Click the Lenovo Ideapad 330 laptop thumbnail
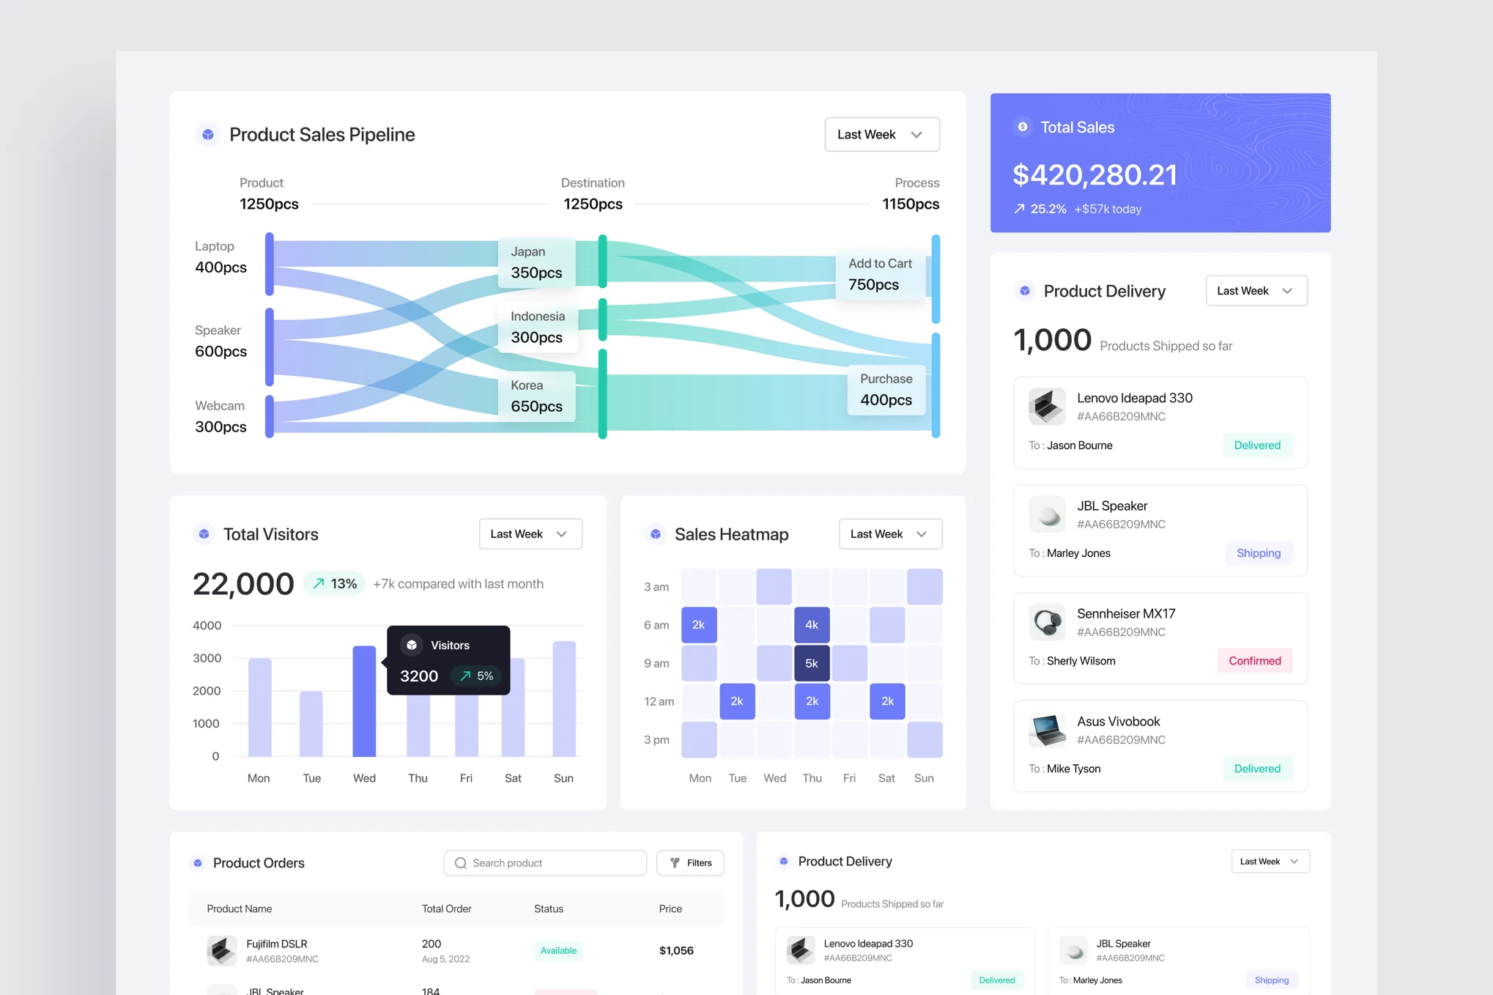Viewport: 1493px width, 995px height. (1047, 407)
